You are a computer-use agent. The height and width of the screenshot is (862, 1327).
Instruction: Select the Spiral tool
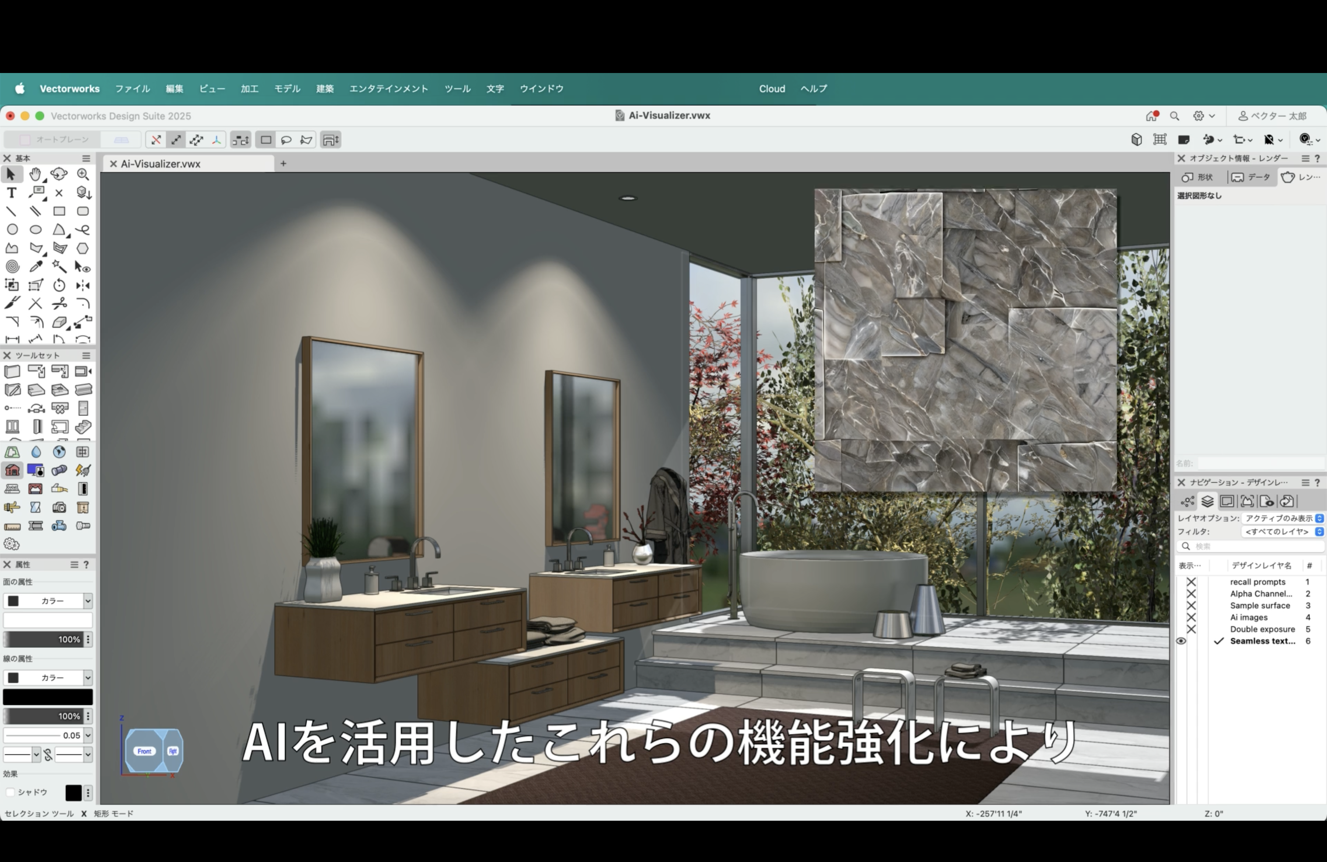12,267
